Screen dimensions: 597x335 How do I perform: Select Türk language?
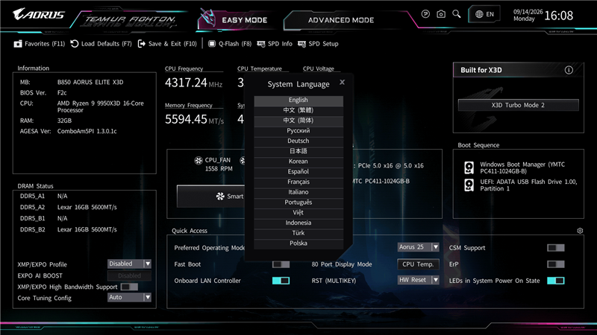click(x=298, y=233)
